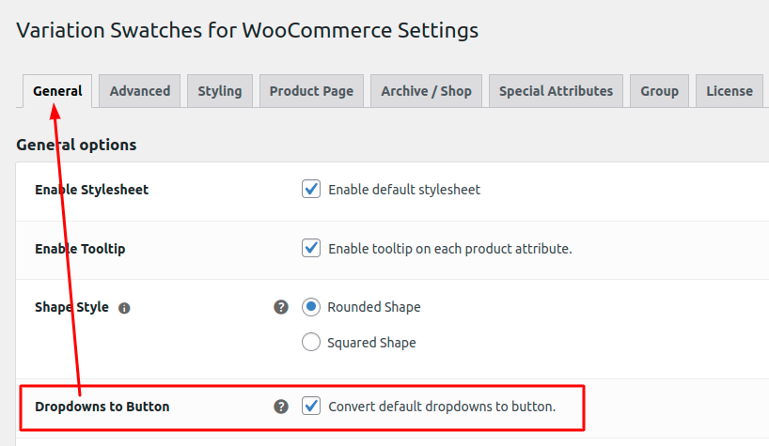
Task: Click the Enable Tooltip label
Action: pyautogui.click(x=80, y=249)
